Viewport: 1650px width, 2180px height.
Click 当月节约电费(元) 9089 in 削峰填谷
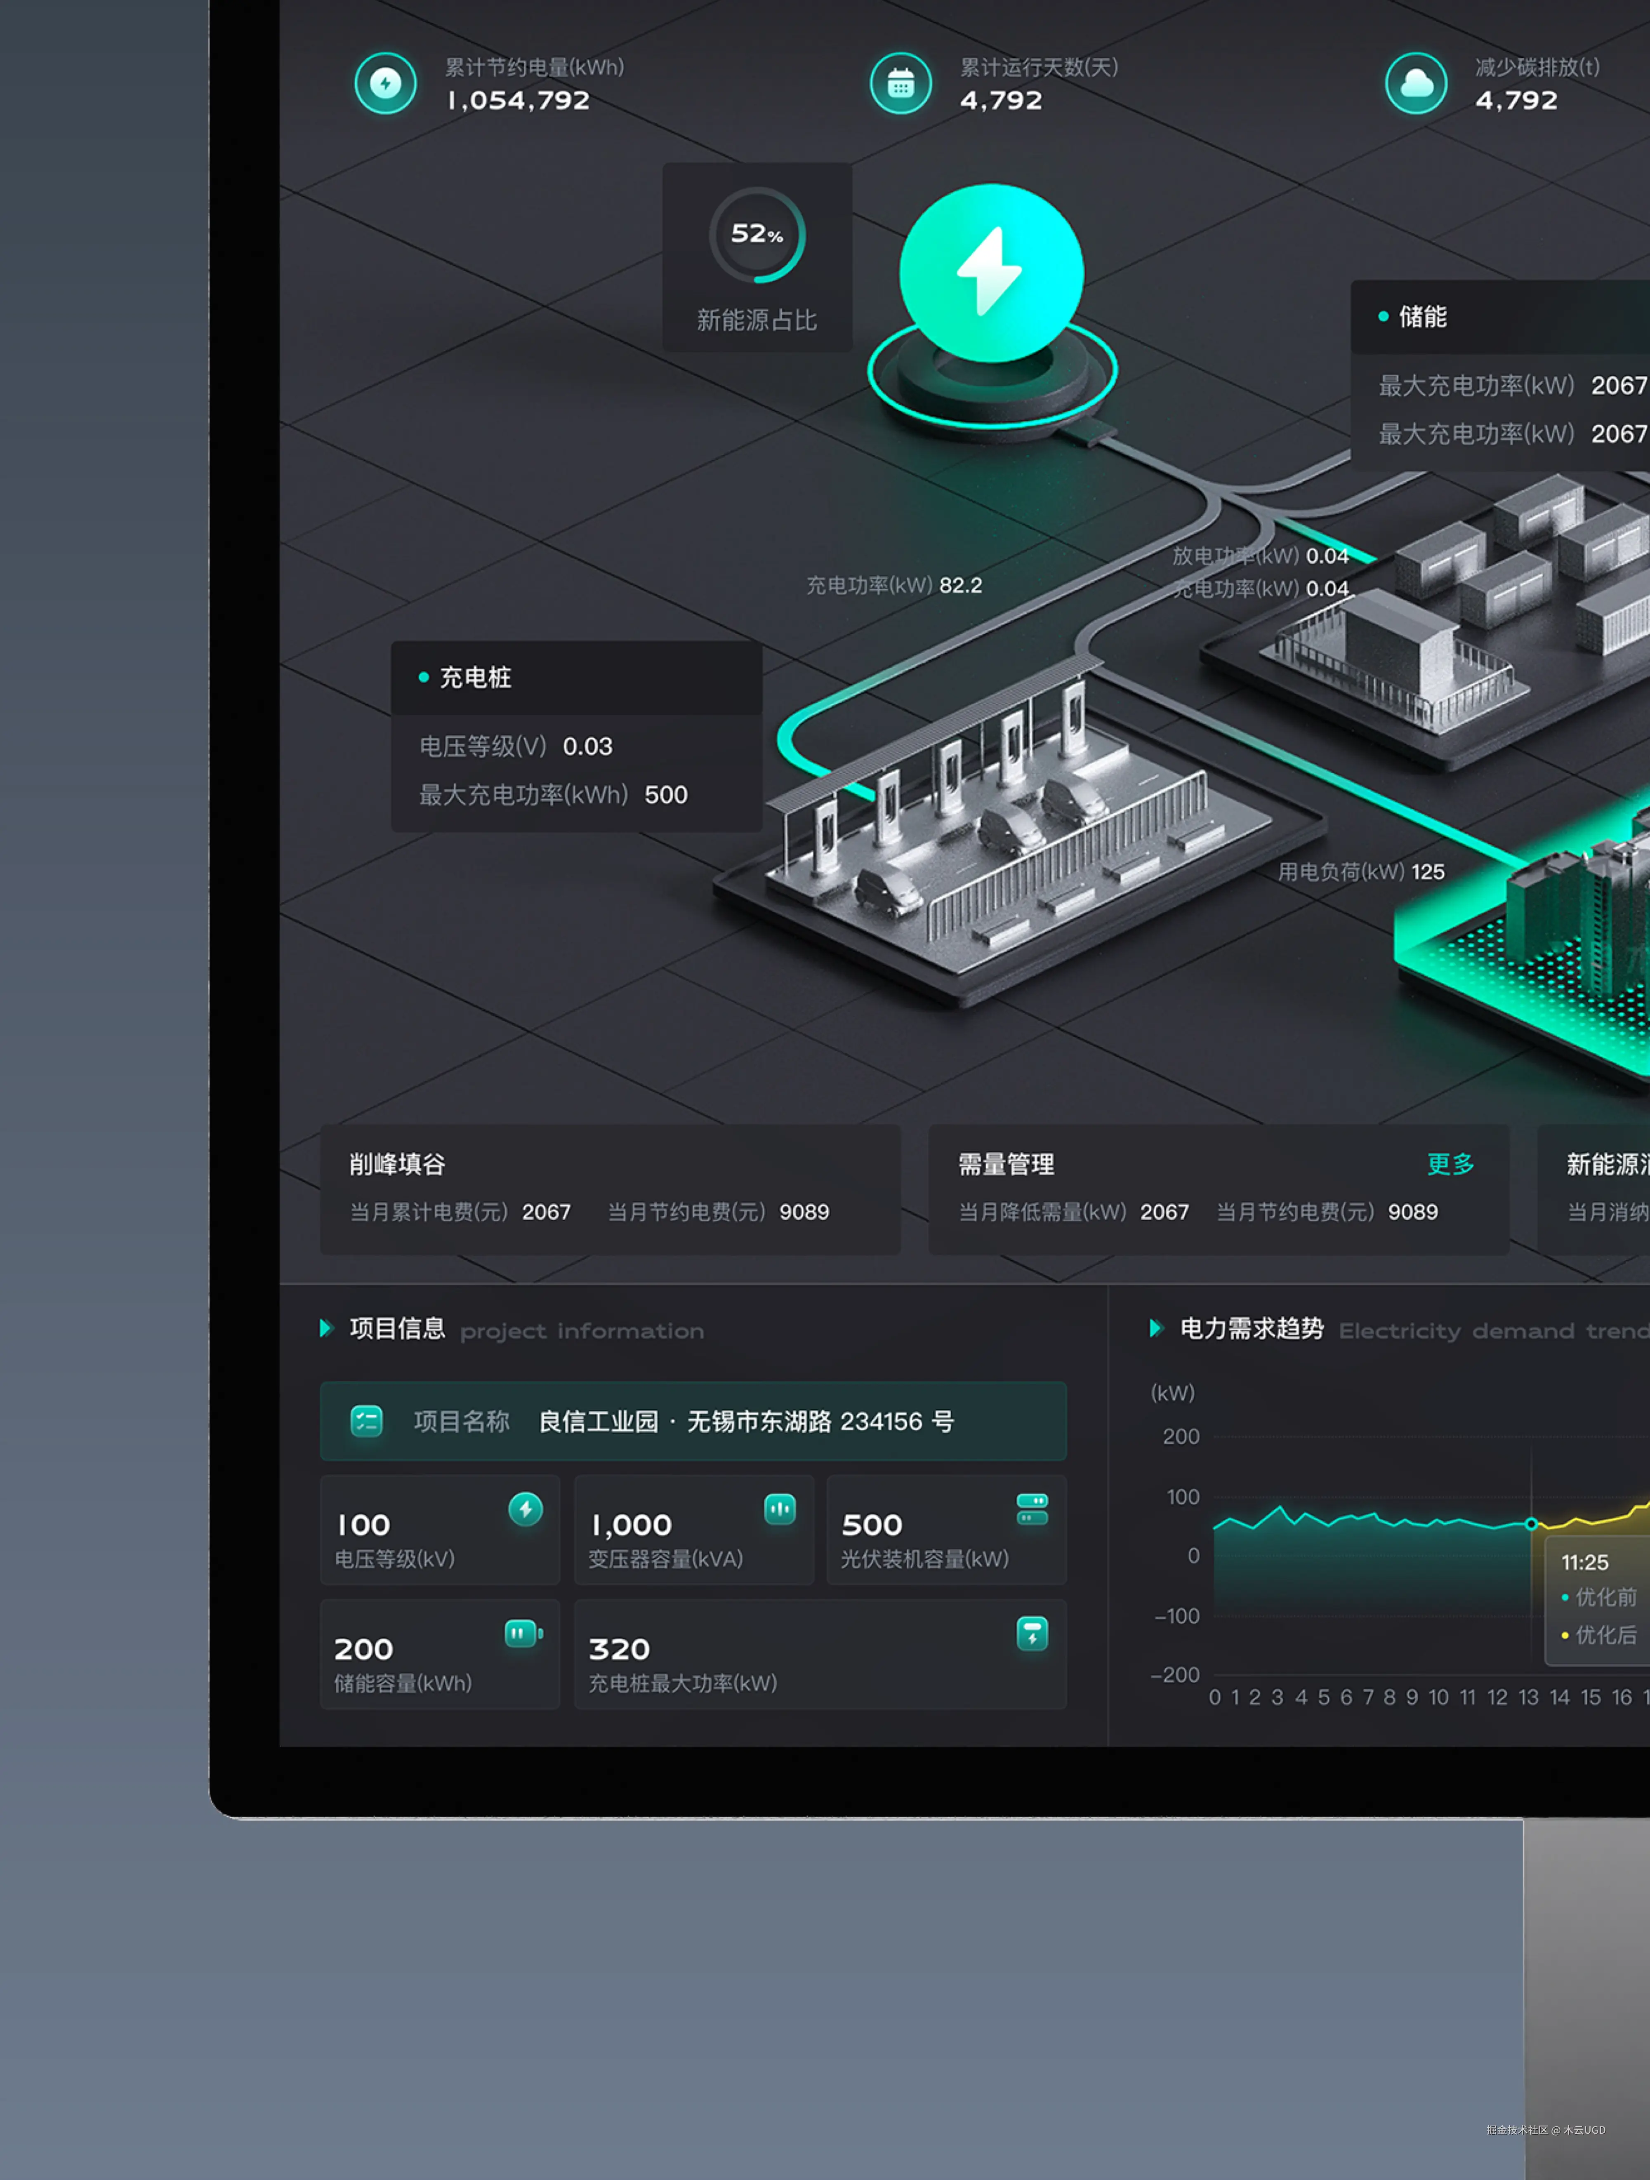[719, 1212]
